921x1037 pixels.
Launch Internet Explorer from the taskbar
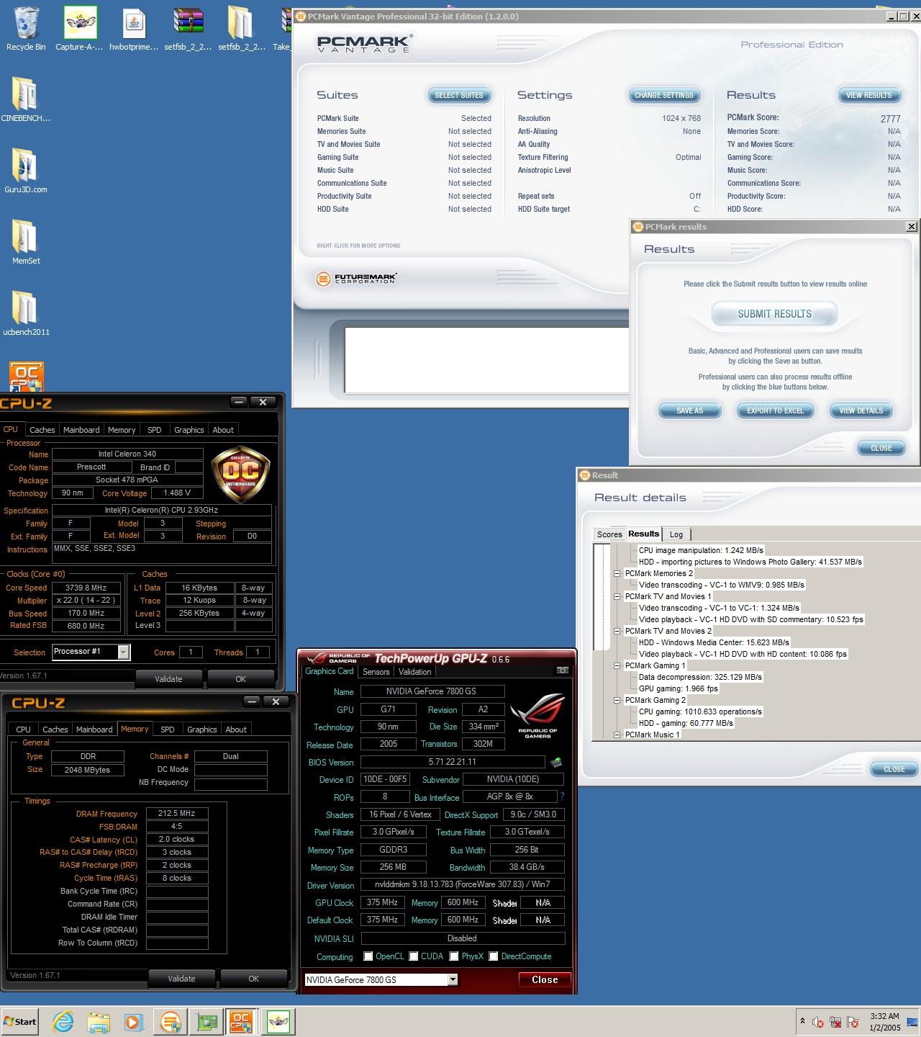coord(63,1021)
